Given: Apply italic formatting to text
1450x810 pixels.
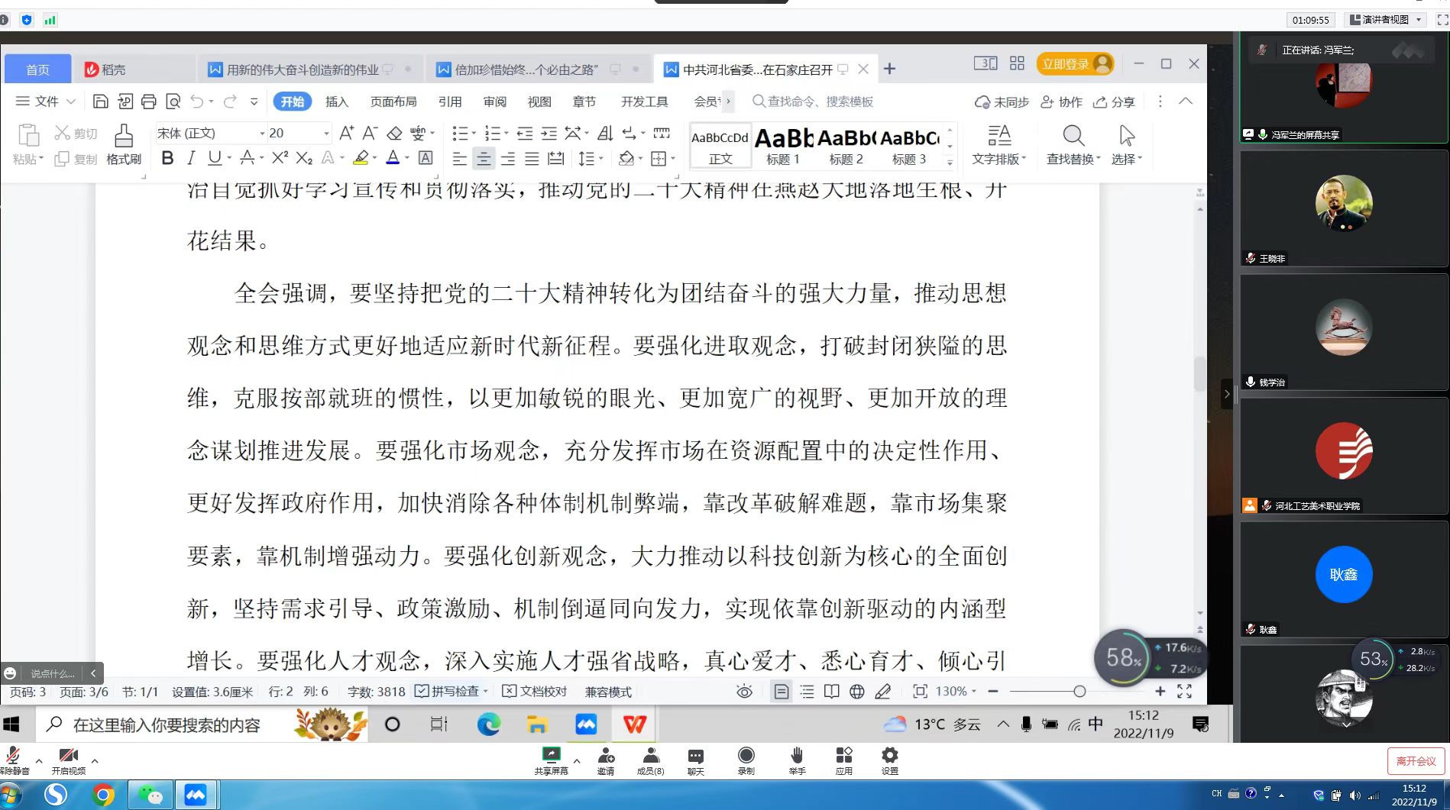Looking at the screenshot, I should coord(191,158).
